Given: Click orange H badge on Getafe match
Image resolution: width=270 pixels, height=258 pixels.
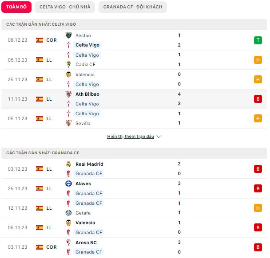Looking at the screenshot, I should pyautogui.click(x=258, y=208).
